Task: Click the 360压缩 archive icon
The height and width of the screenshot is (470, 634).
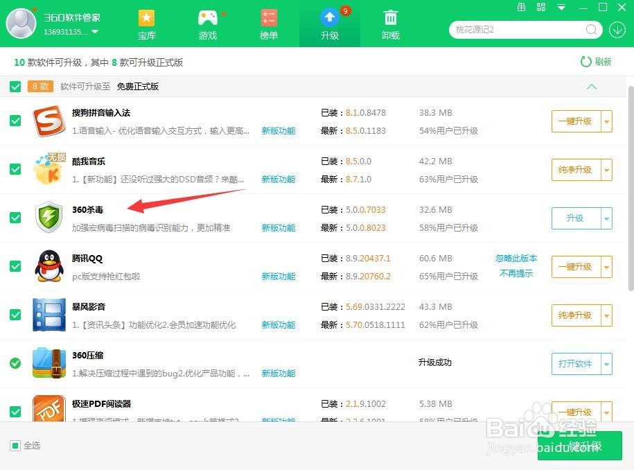Action: click(49, 363)
